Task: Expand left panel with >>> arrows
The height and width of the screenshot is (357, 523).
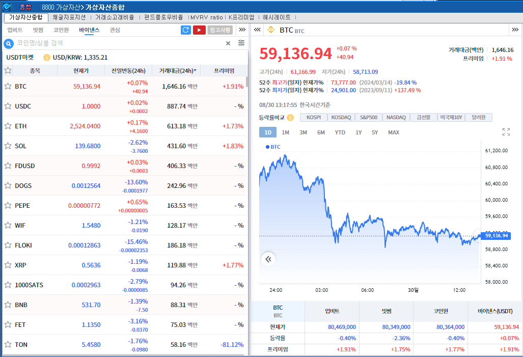Action: click(x=242, y=30)
